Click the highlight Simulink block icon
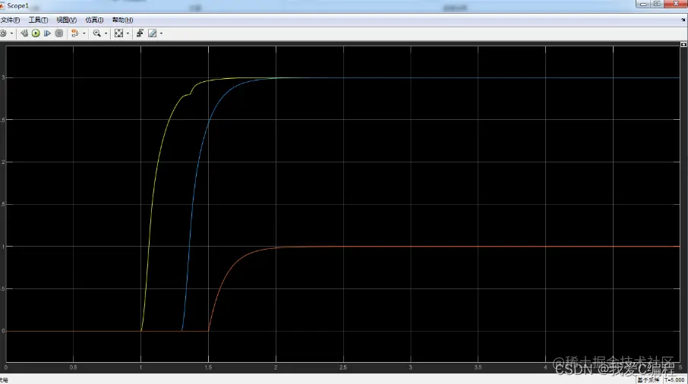This screenshot has width=688, height=384. [x=74, y=33]
